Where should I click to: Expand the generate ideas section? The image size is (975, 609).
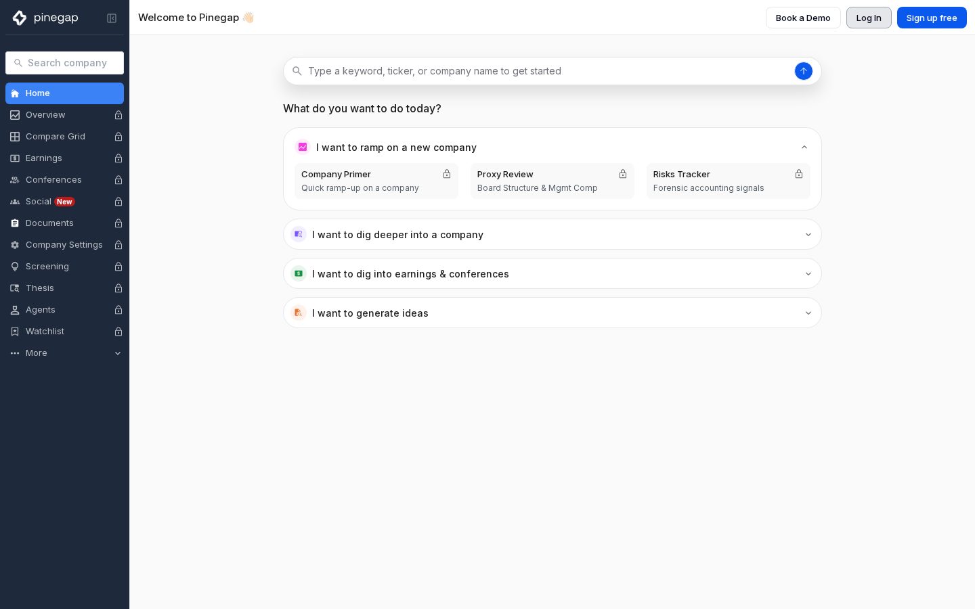808,313
